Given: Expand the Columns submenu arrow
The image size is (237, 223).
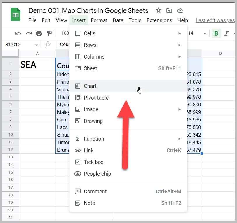Looking at the screenshot, I should [180, 57].
